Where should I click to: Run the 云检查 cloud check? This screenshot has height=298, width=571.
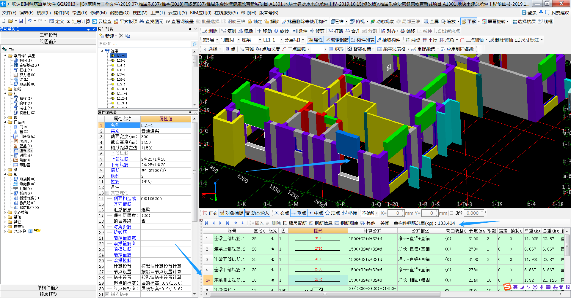tap(102, 21)
